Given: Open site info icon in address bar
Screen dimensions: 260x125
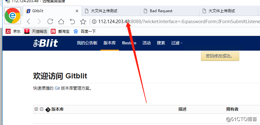Looking at the screenshot, I should point(94,22).
